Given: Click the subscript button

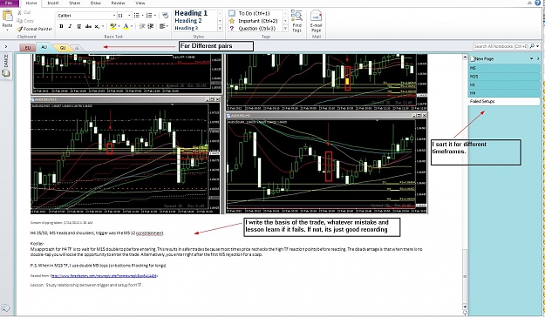Looking at the screenshot, I should (x=97, y=26).
